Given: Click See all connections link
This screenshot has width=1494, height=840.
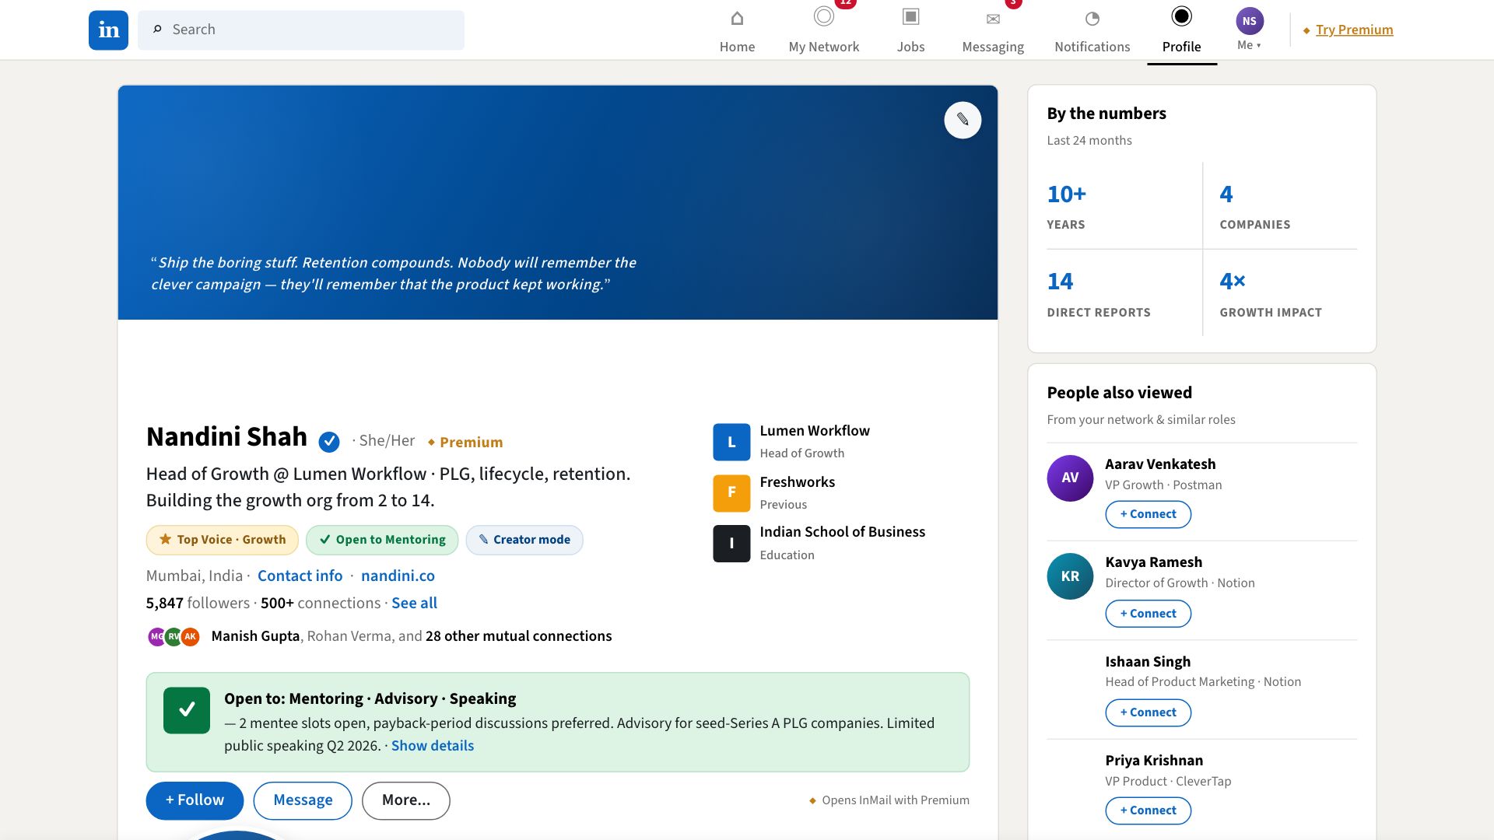Looking at the screenshot, I should pyautogui.click(x=414, y=603).
